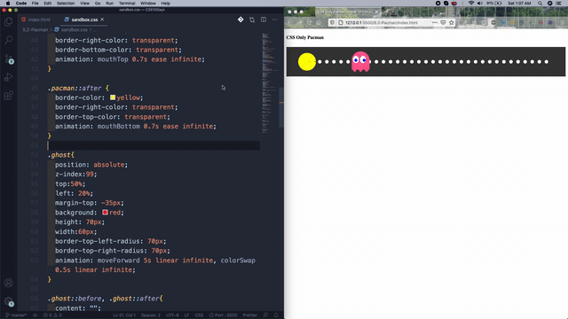The width and height of the screenshot is (568, 319).
Task: Open the File menu
Action: [x=35, y=4]
